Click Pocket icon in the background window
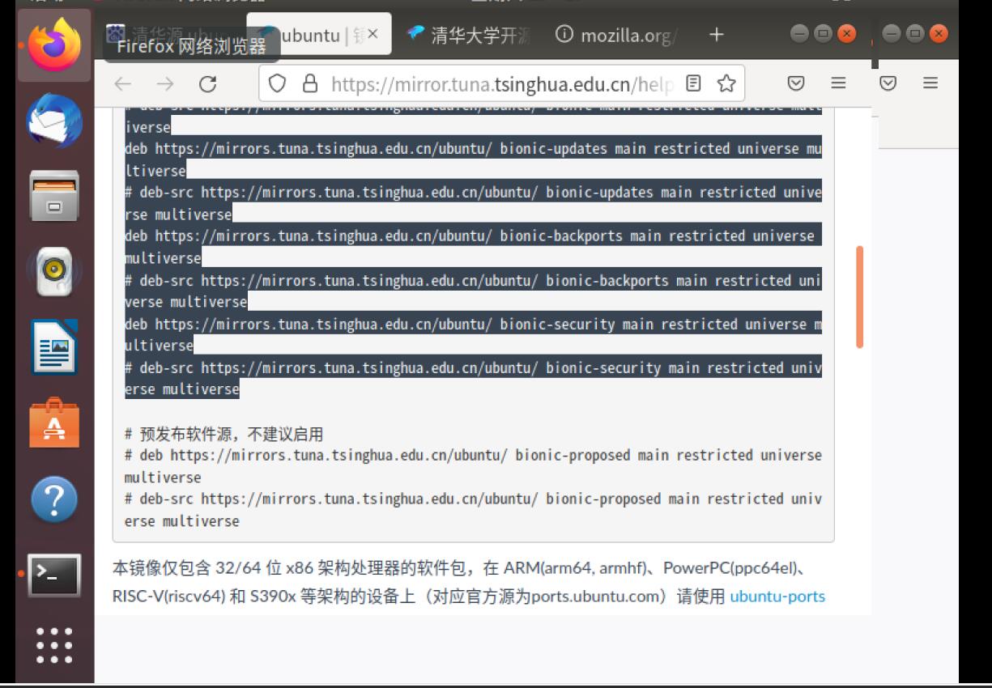The image size is (992, 688). pyautogui.click(x=888, y=83)
